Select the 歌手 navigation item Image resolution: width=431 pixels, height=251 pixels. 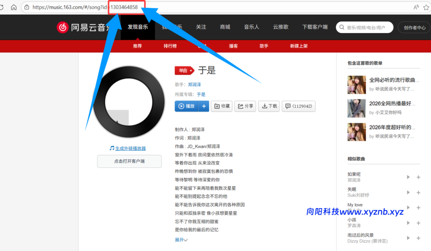(x=263, y=46)
